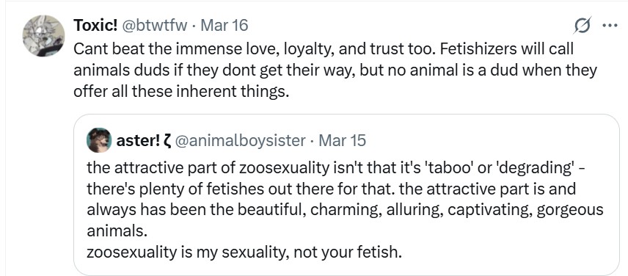Visit the @btwtfw handle link

[154, 26]
